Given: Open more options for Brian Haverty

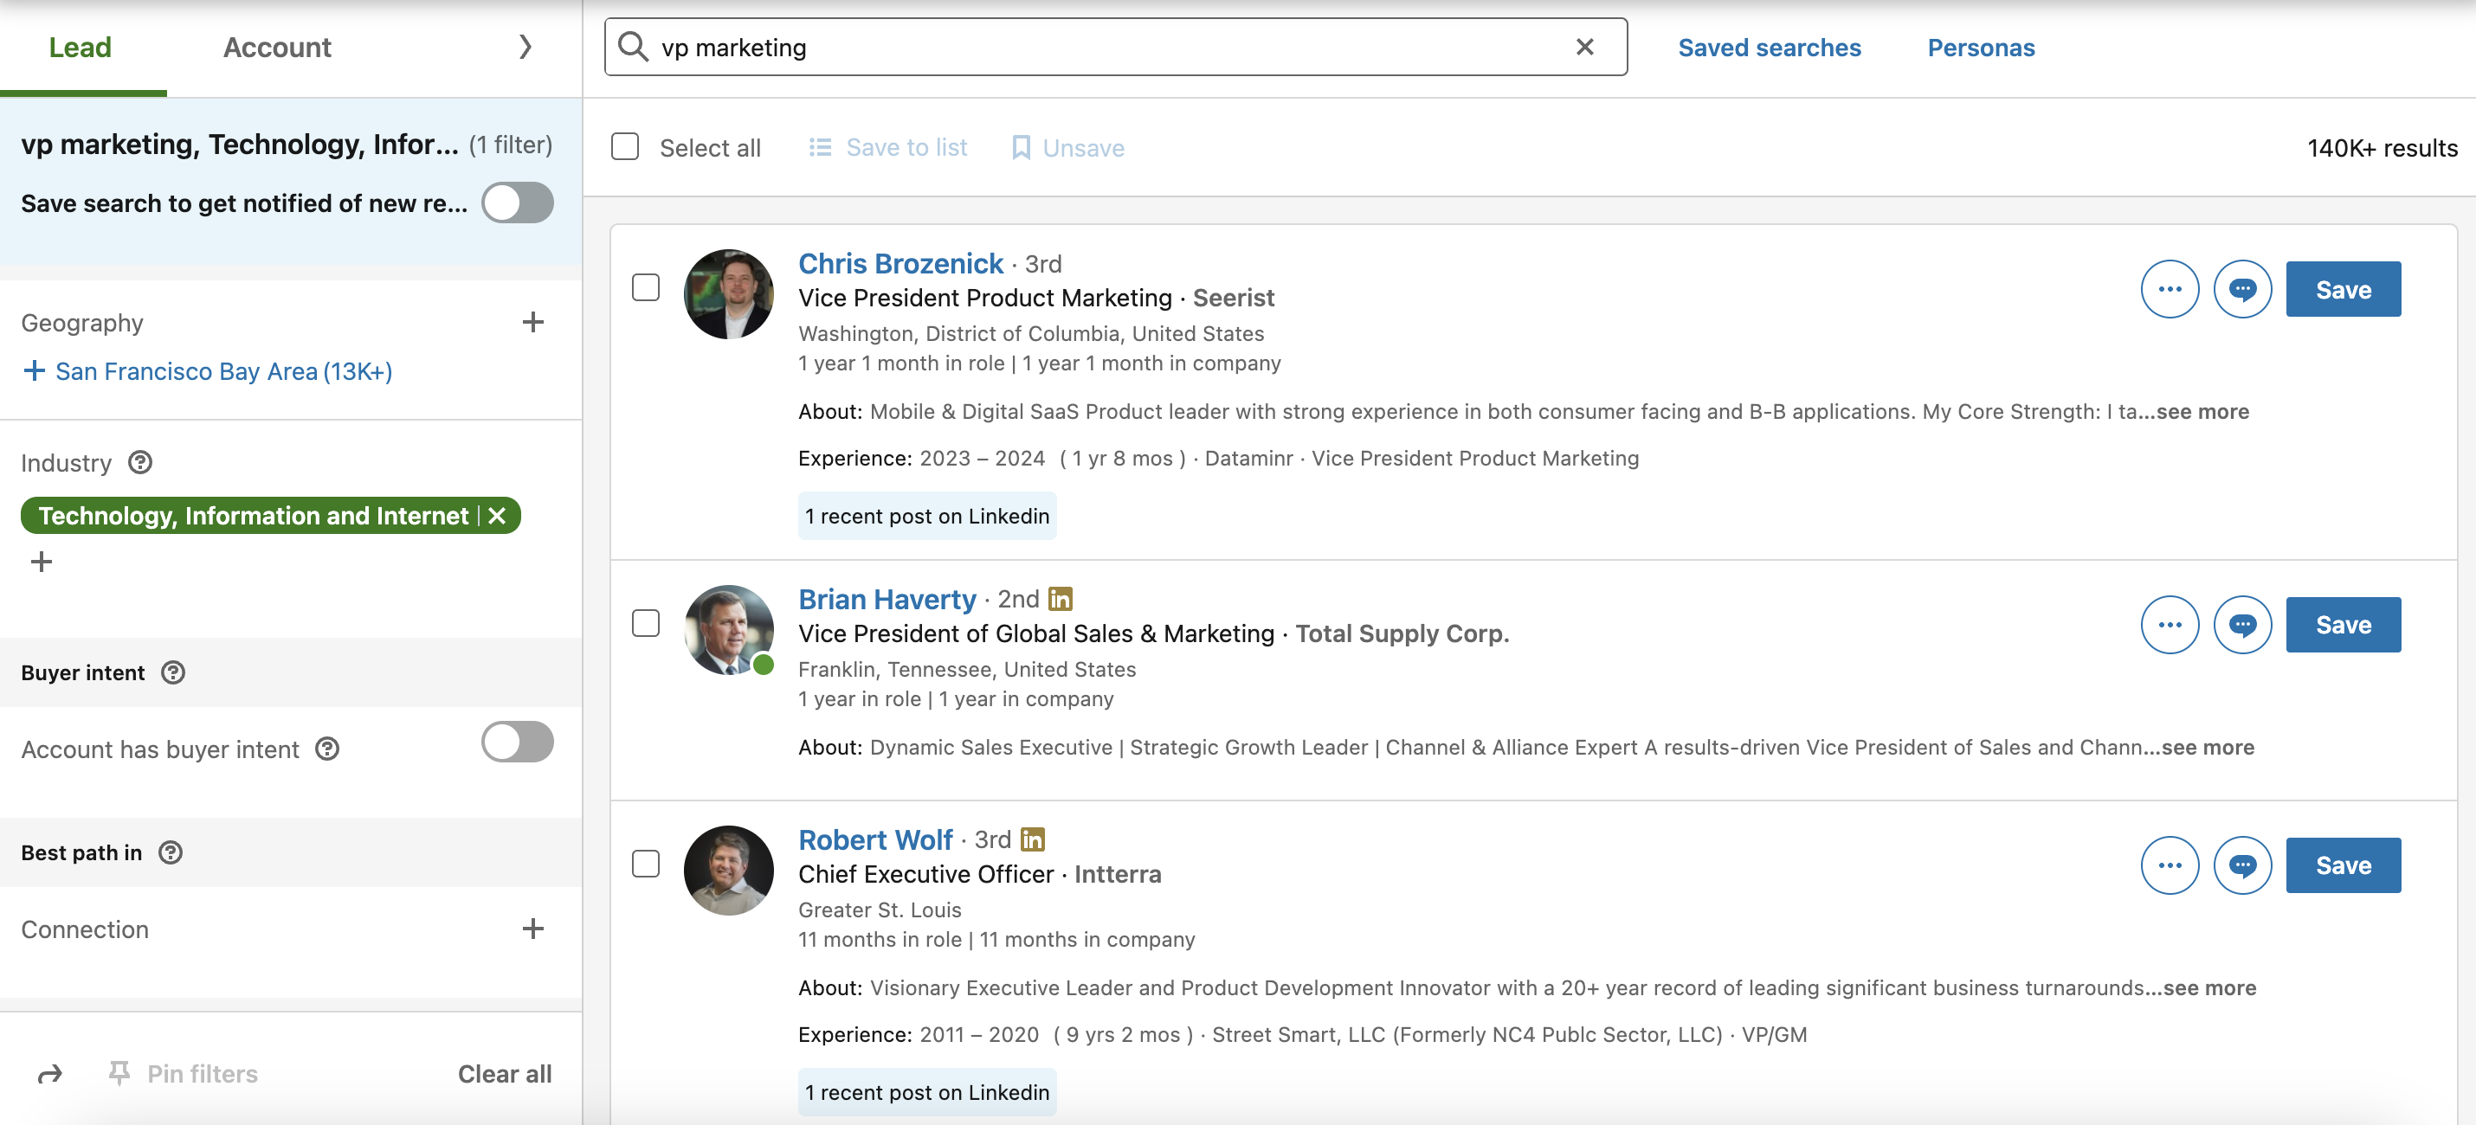Looking at the screenshot, I should point(2170,625).
